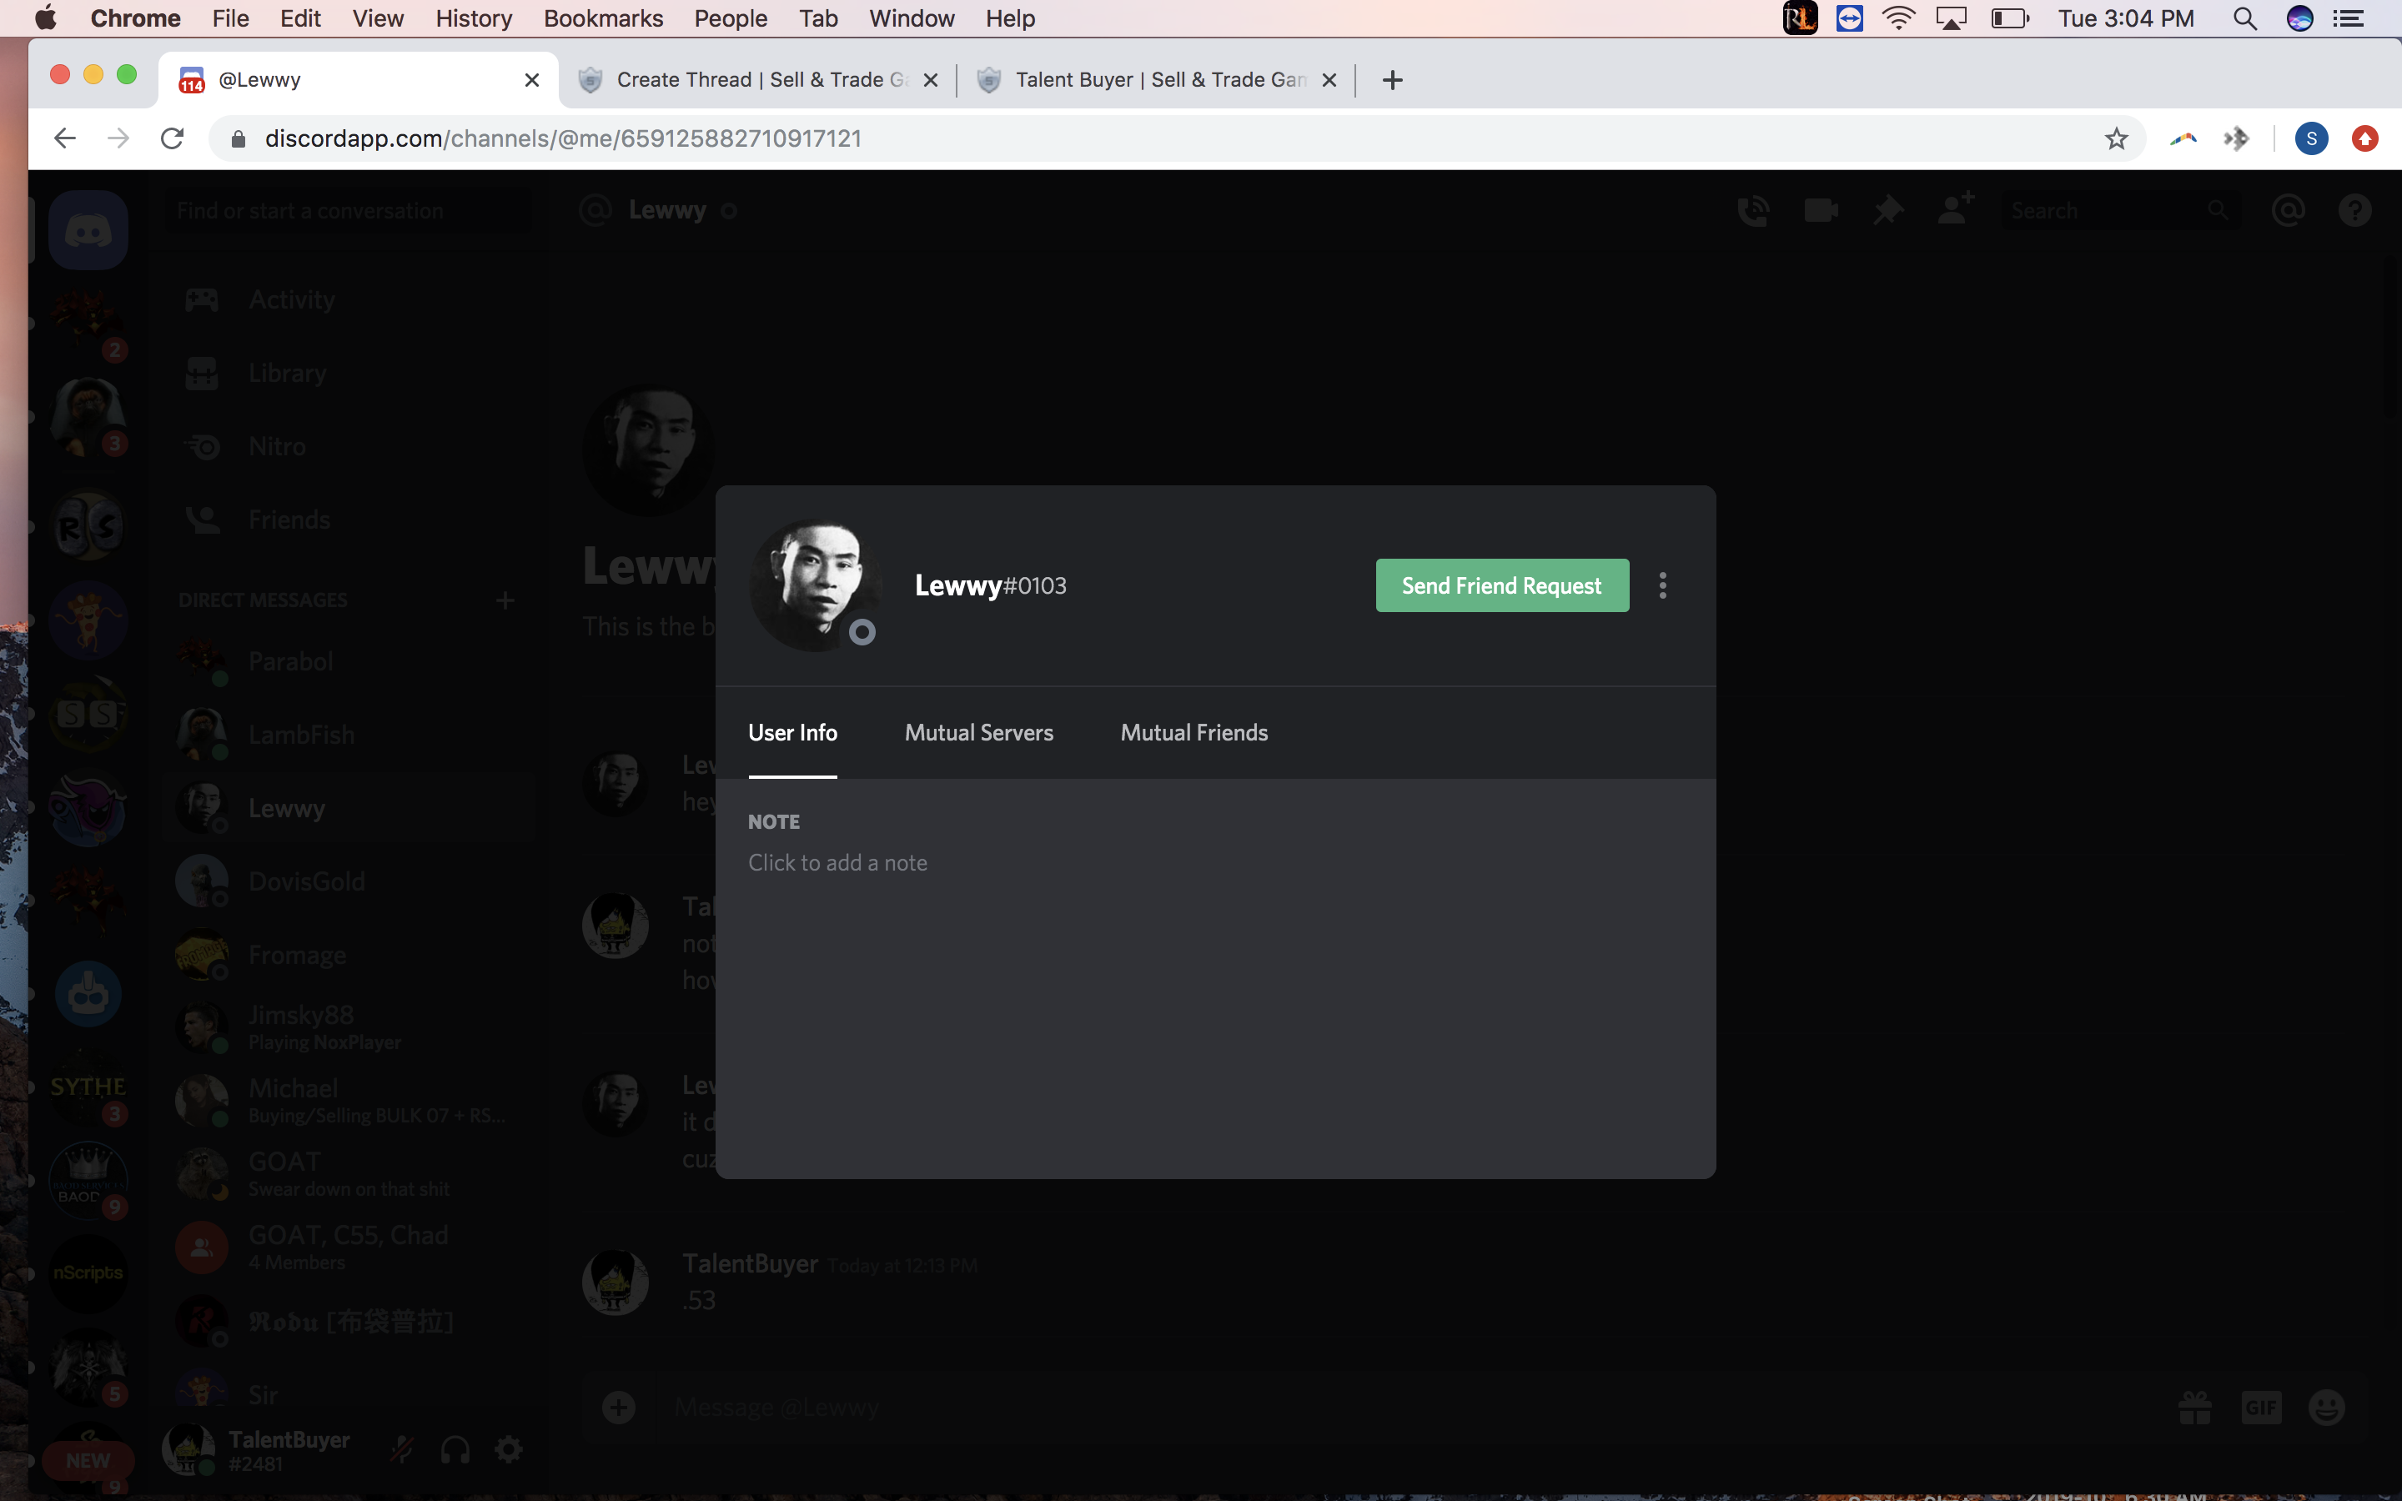
Task: Switch to Talent Buyer browser tab
Action: tap(1156, 79)
